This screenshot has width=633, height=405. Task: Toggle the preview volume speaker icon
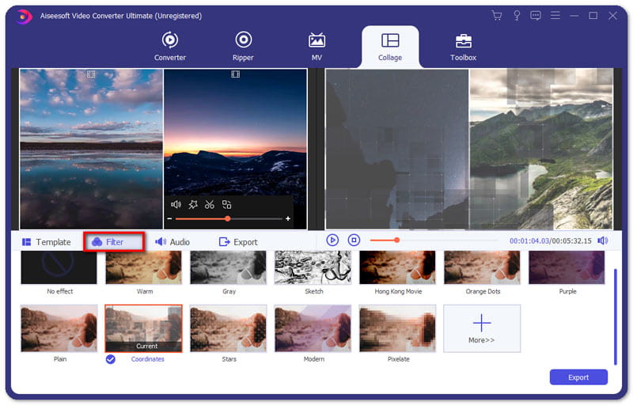point(603,240)
